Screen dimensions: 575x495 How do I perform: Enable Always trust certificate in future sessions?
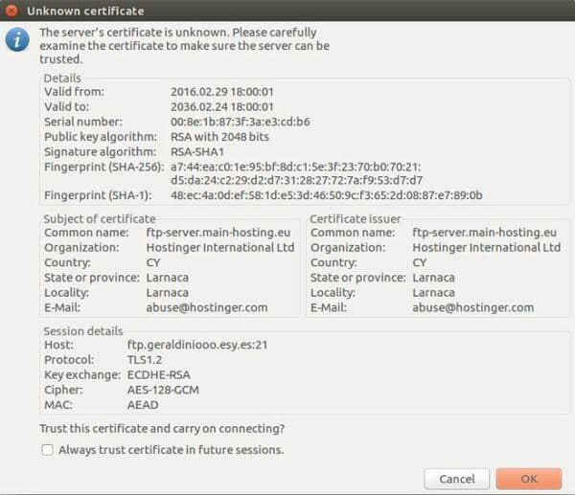click(47, 450)
